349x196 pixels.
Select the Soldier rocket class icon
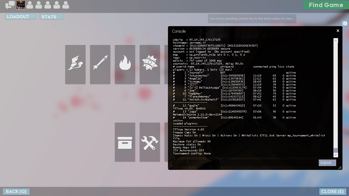(100, 65)
